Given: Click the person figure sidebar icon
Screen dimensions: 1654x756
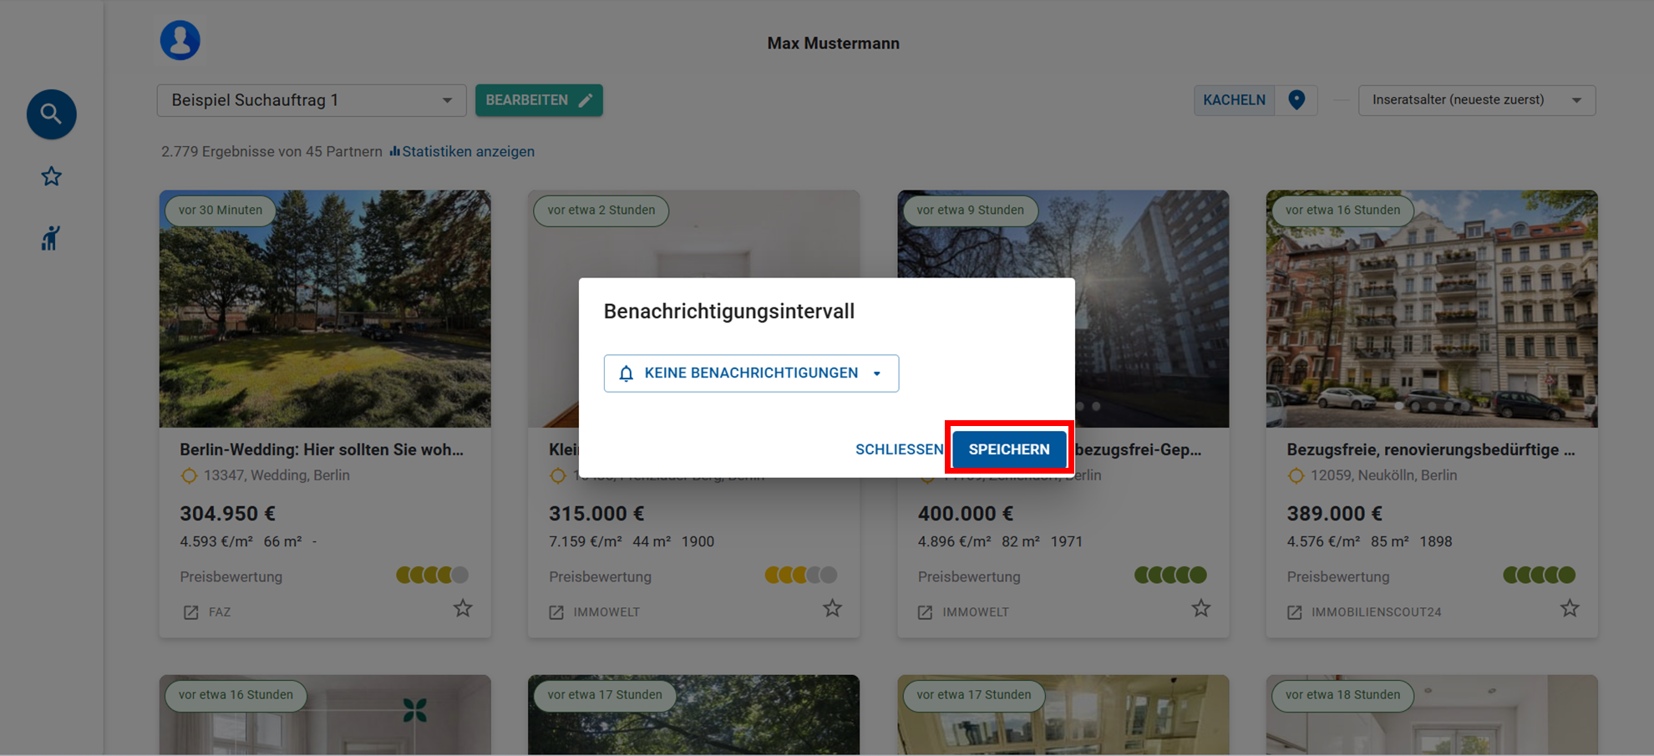Looking at the screenshot, I should tap(51, 239).
